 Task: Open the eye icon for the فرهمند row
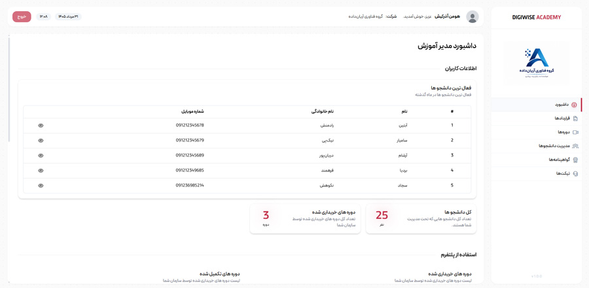point(41,170)
